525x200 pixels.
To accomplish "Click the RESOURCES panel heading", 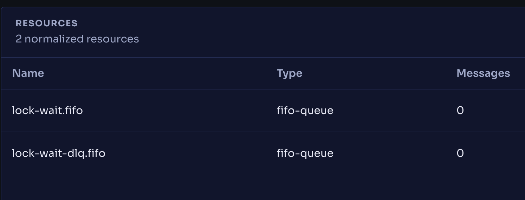I will point(46,23).
